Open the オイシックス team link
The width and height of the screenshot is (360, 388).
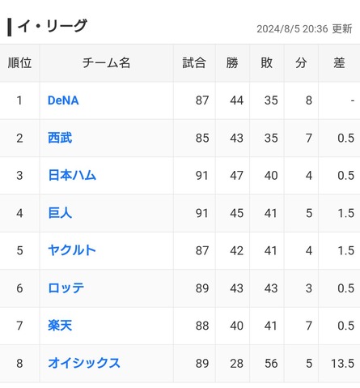[84, 363]
